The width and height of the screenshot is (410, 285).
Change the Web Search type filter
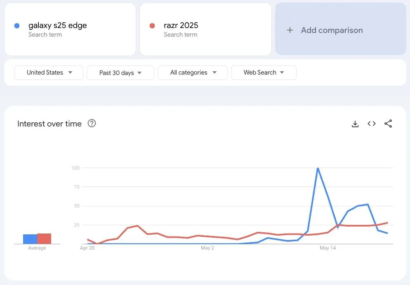[x=264, y=72]
